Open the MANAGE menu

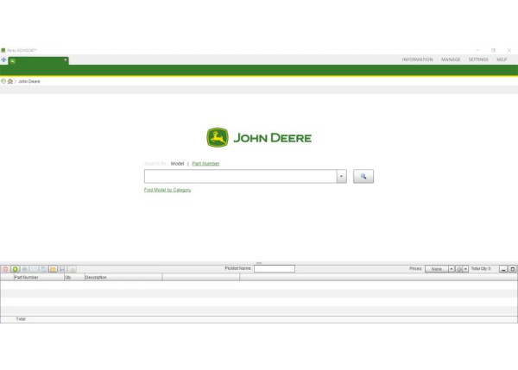tap(451, 60)
